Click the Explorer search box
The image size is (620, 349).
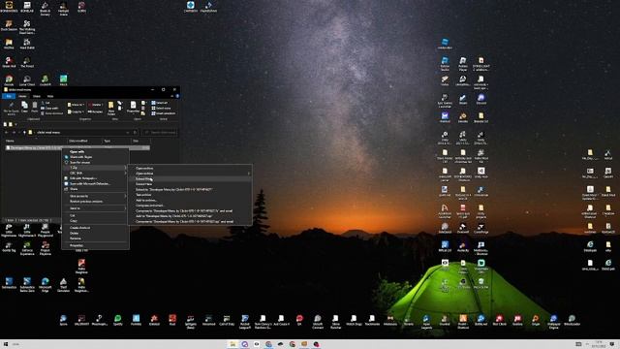pyautogui.click(x=160, y=132)
